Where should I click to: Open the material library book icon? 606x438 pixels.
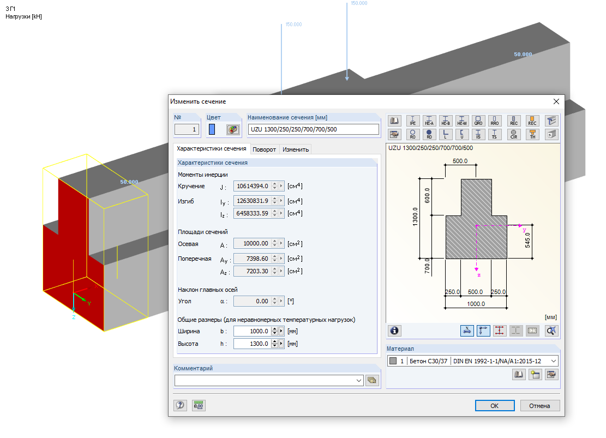pos(519,374)
